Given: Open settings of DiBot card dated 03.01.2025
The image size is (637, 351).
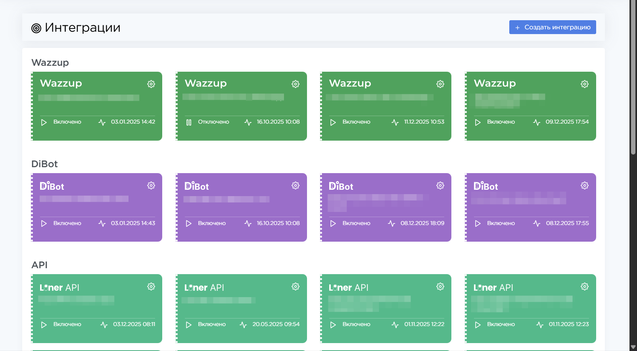Looking at the screenshot, I should pos(151,185).
